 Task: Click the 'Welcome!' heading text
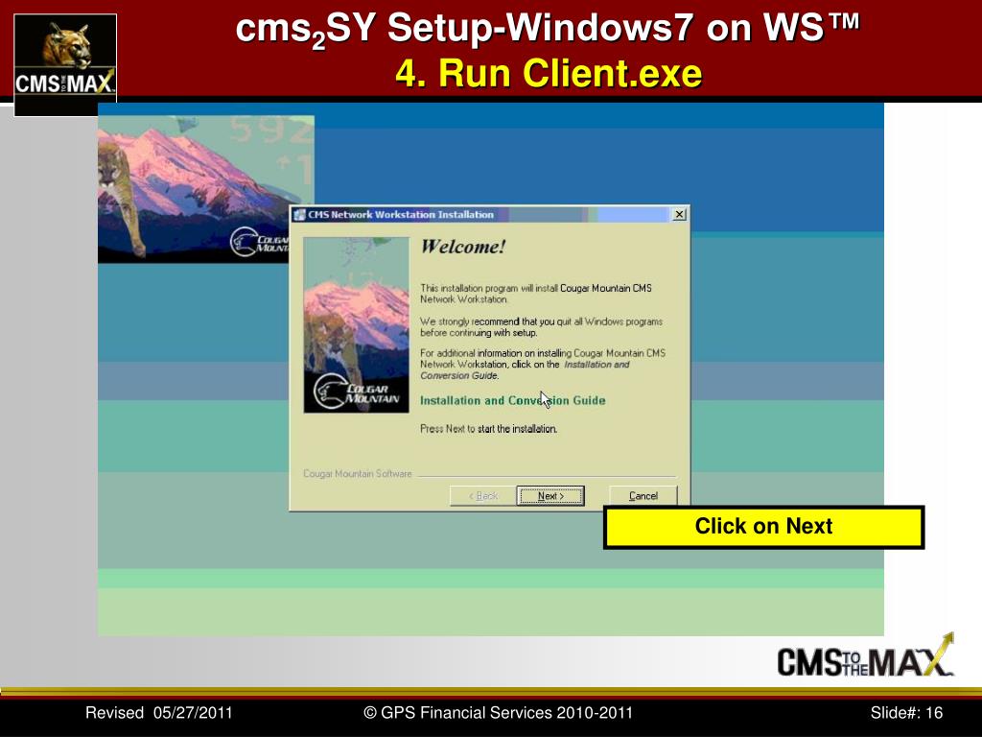(x=463, y=247)
